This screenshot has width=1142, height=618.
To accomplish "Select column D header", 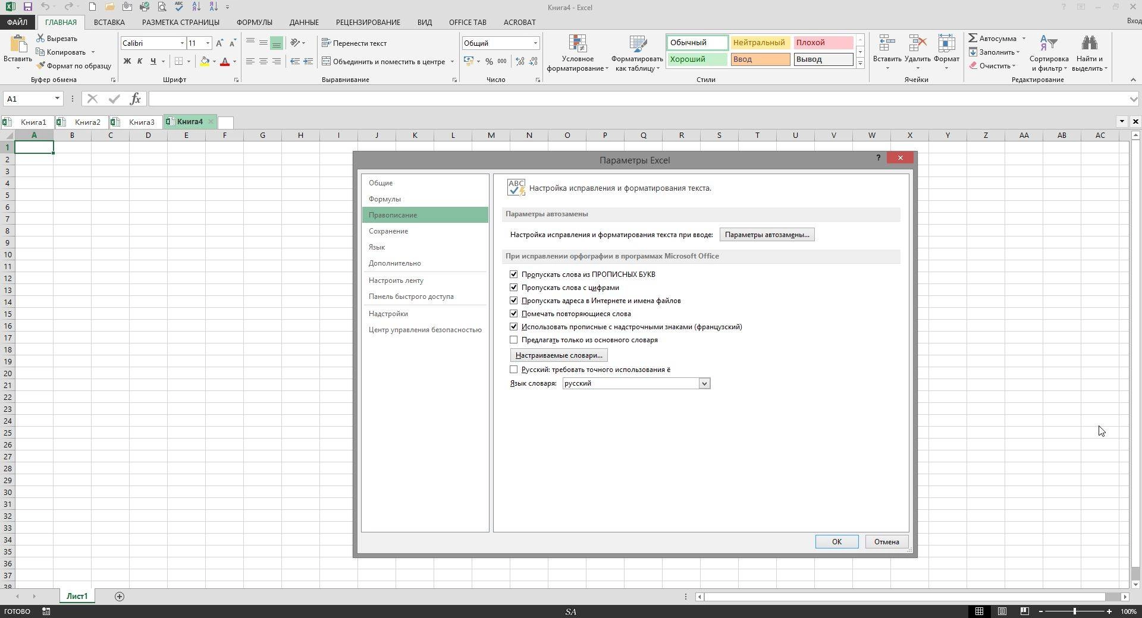I will 148,135.
